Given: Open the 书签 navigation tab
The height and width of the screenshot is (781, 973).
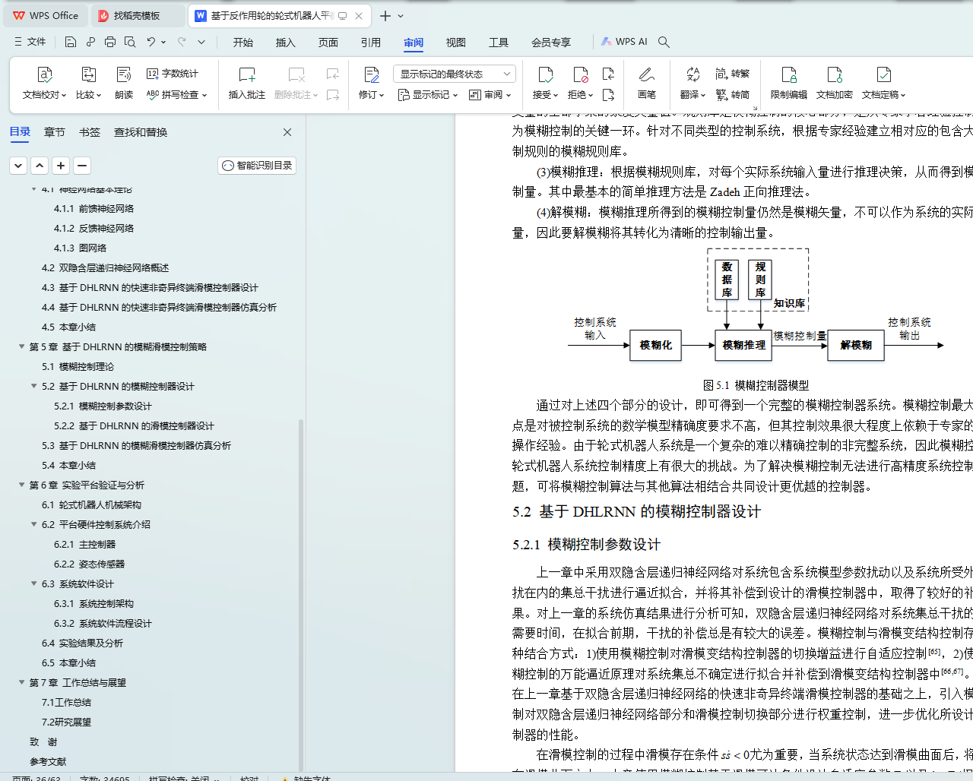Looking at the screenshot, I should pyautogui.click(x=90, y=132).
